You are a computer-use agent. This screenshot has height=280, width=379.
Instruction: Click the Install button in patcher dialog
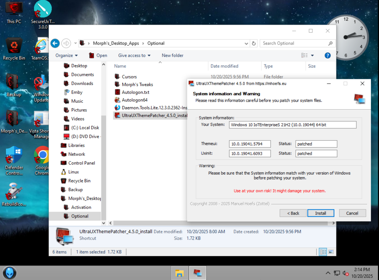tap(320, 213)
